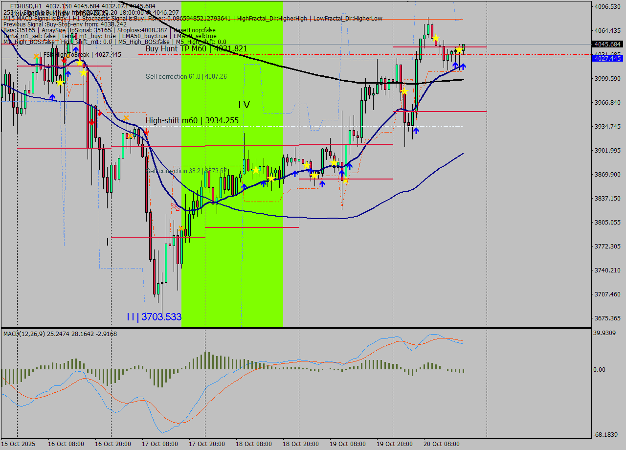Image resolution: width=626 pixels, height=450 pixels.
Task: Click the Sell correction 38.2 label
Action: 186,171
